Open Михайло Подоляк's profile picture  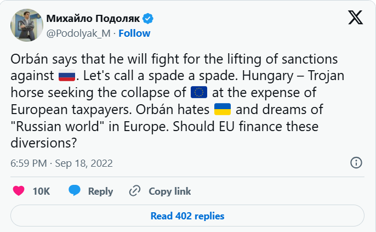(x=24, y=25)
